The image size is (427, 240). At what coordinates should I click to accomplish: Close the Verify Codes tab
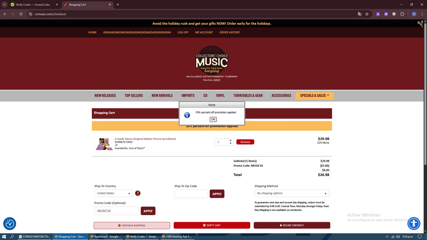click(x=57, y=5)
